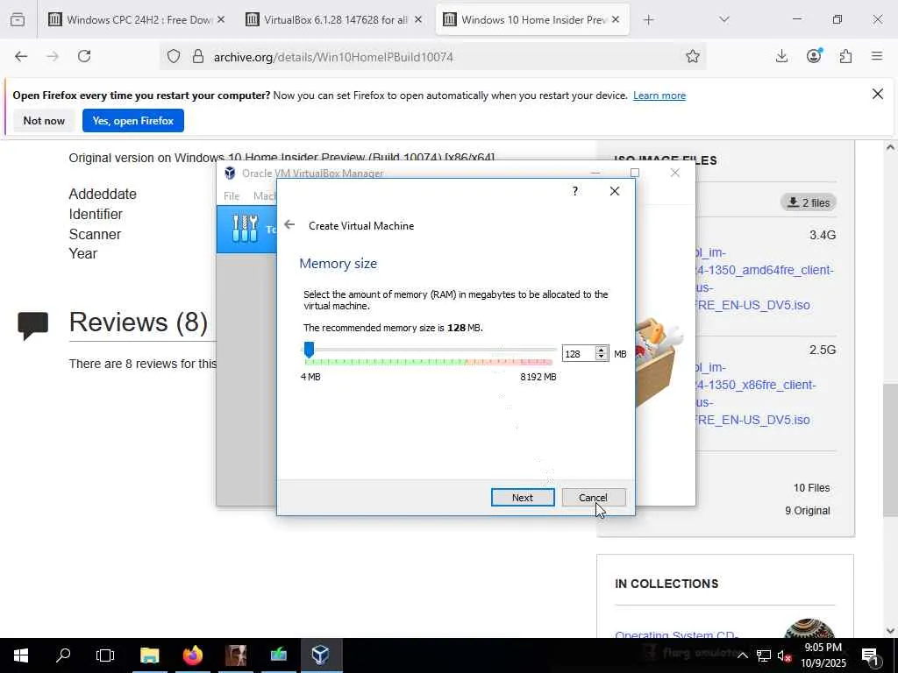Viewport: 898px width, 673px height.
Task: Go back with the wizard's back arrow
Action: tap(289, 225)
